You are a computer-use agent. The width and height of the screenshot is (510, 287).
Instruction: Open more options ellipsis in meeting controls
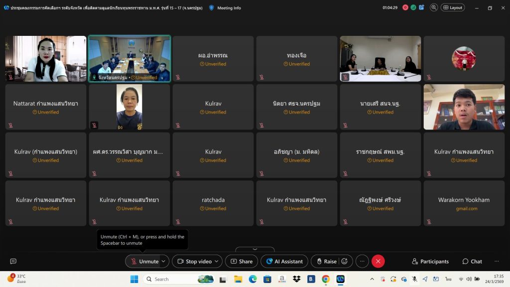tap(362, 262)
